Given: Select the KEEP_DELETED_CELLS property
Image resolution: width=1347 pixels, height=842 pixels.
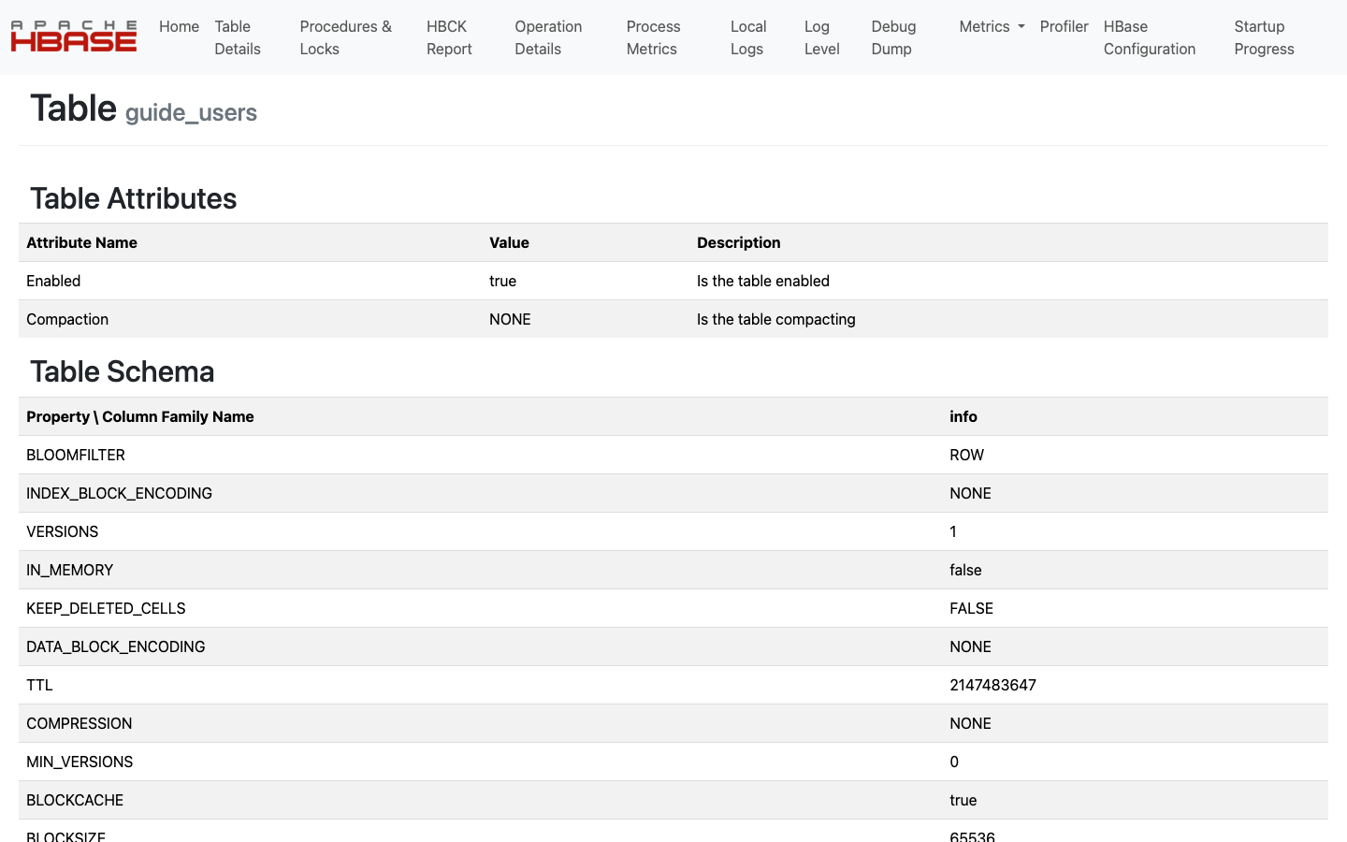Looking at the screenshot, I should point(106,608).
